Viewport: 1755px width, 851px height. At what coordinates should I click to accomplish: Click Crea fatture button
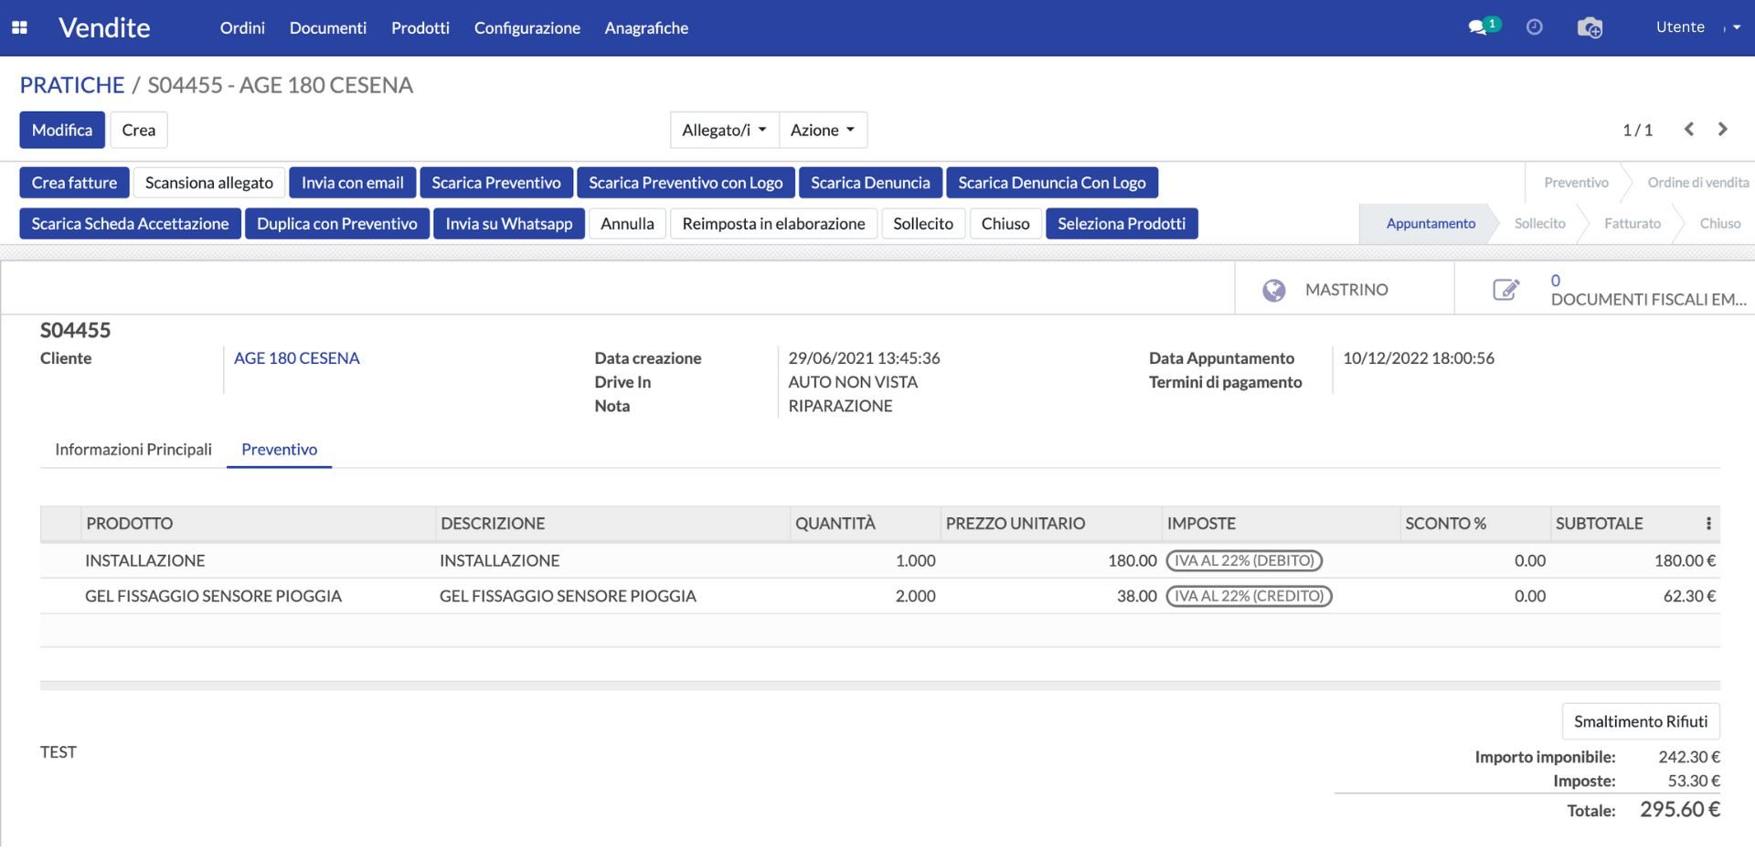pos(74,183)
